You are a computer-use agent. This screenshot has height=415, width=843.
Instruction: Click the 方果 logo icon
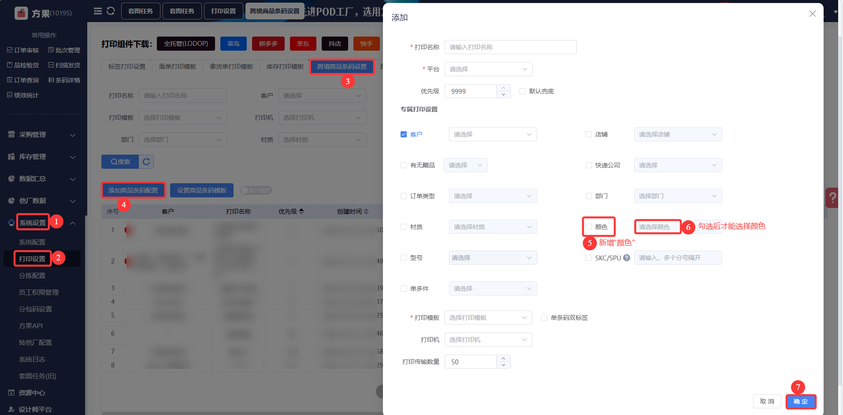21,13
